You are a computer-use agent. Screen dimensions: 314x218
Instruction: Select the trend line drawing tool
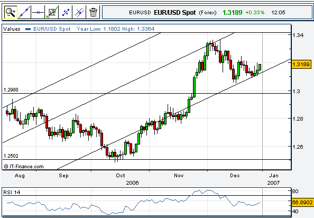pyautogui.click(x=24, y=12)
